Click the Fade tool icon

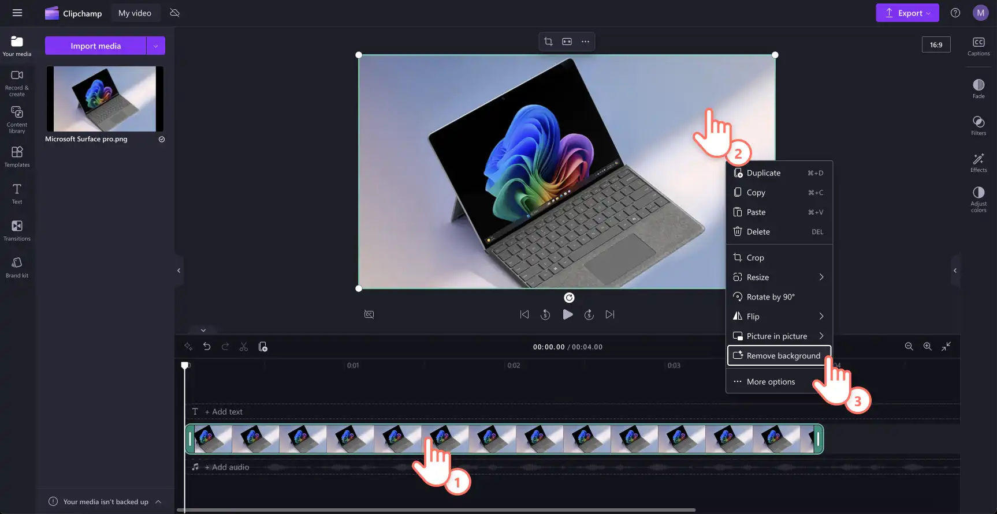[979, 88]
